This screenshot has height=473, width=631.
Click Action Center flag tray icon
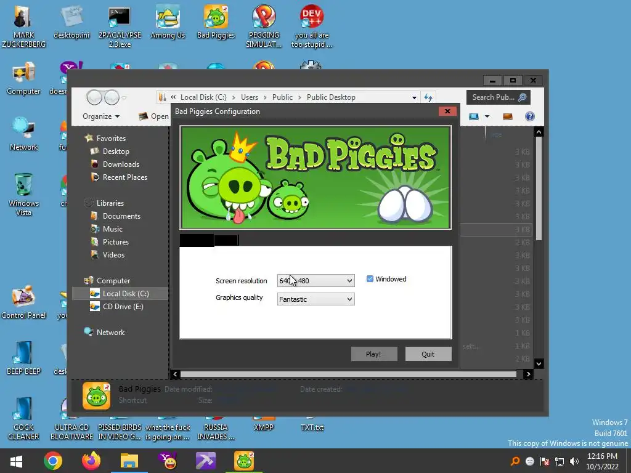click(545, 461)
